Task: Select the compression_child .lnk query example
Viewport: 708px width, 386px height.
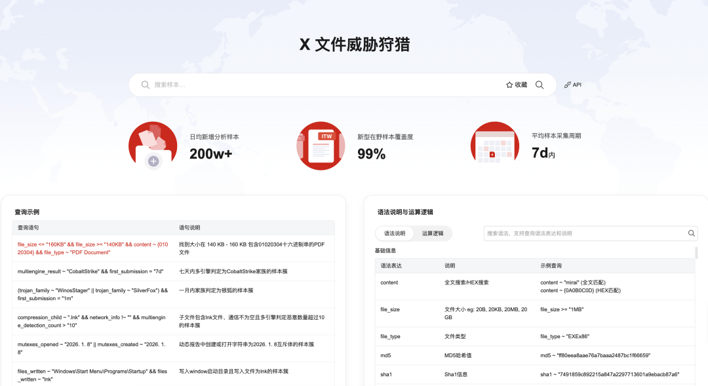Action: 92,321
